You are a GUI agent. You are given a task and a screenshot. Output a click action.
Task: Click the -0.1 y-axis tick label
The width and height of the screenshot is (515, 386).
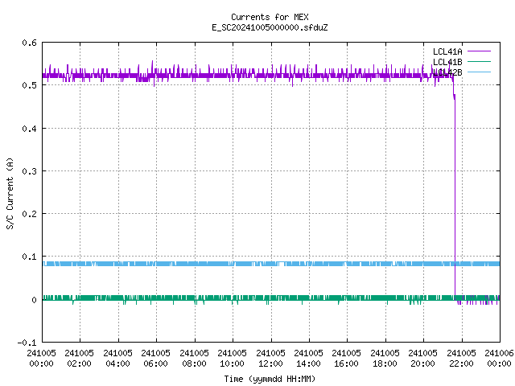click(x=27, y=343)
